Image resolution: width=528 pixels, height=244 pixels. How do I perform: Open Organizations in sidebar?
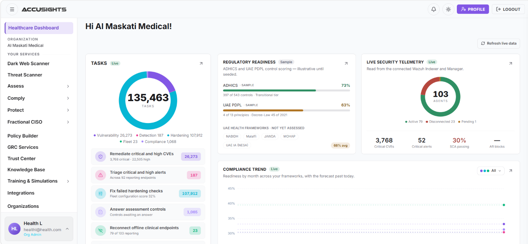point(23,206)
